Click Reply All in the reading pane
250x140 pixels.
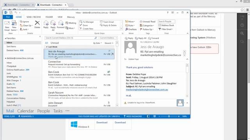coord(141,38)
